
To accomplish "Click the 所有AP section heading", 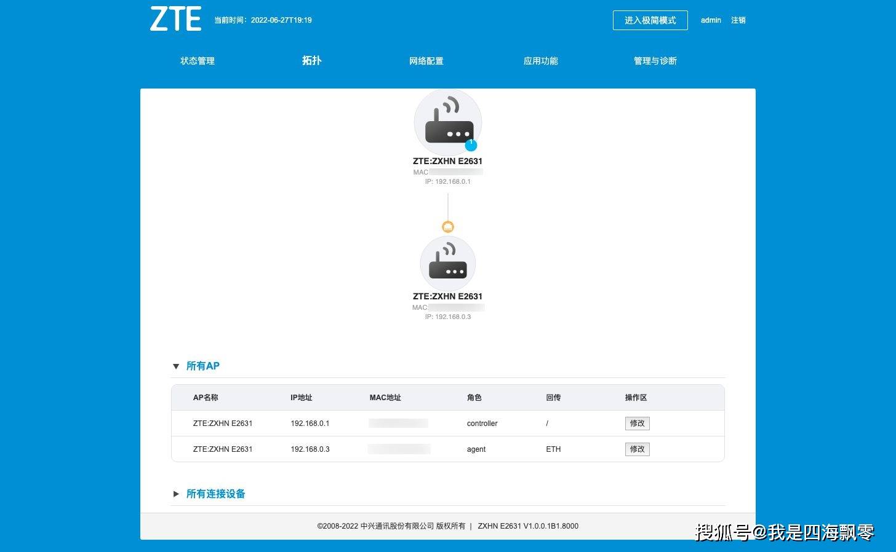I will (202, 366).
